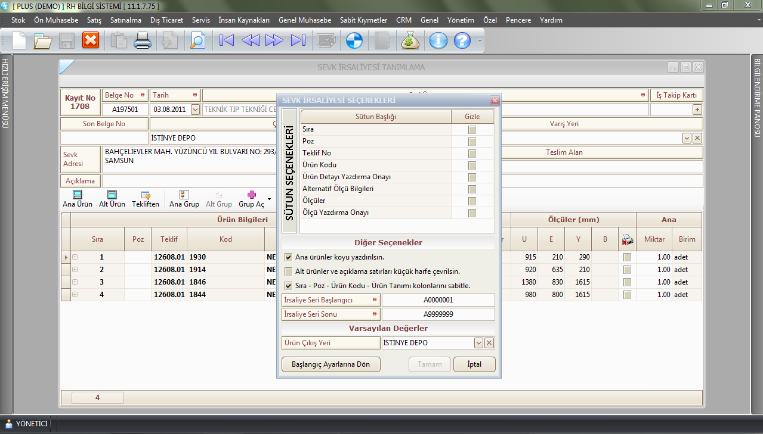763x434 pixels.
Task: Open the İnsan Kaynakları menu
Action: [244, 20]
